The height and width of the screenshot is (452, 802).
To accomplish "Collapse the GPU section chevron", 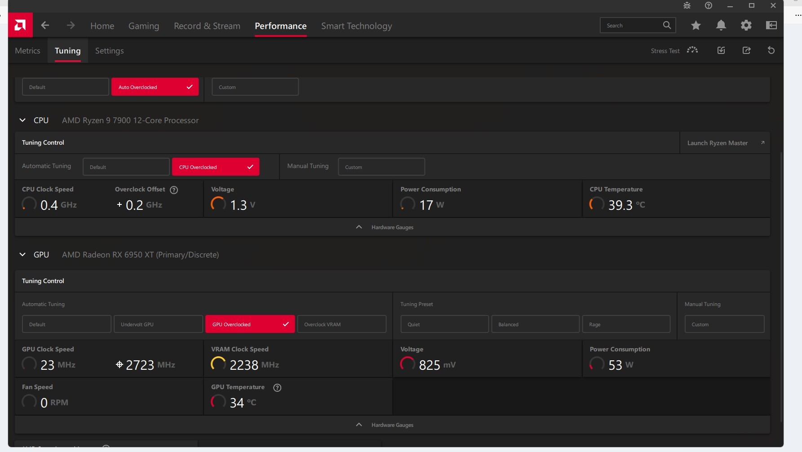I will 22,255.
